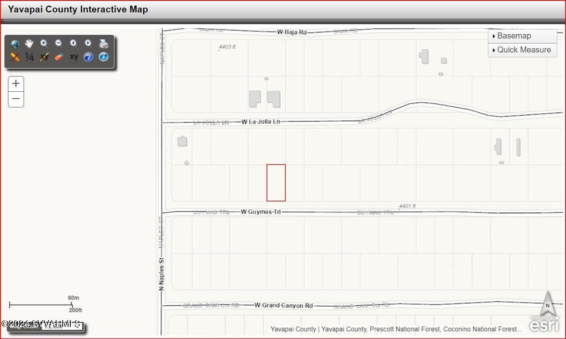Viewport: 566px width, 339px height.
Task: Click the blue info identify icon
Action: tap(103, 57)
